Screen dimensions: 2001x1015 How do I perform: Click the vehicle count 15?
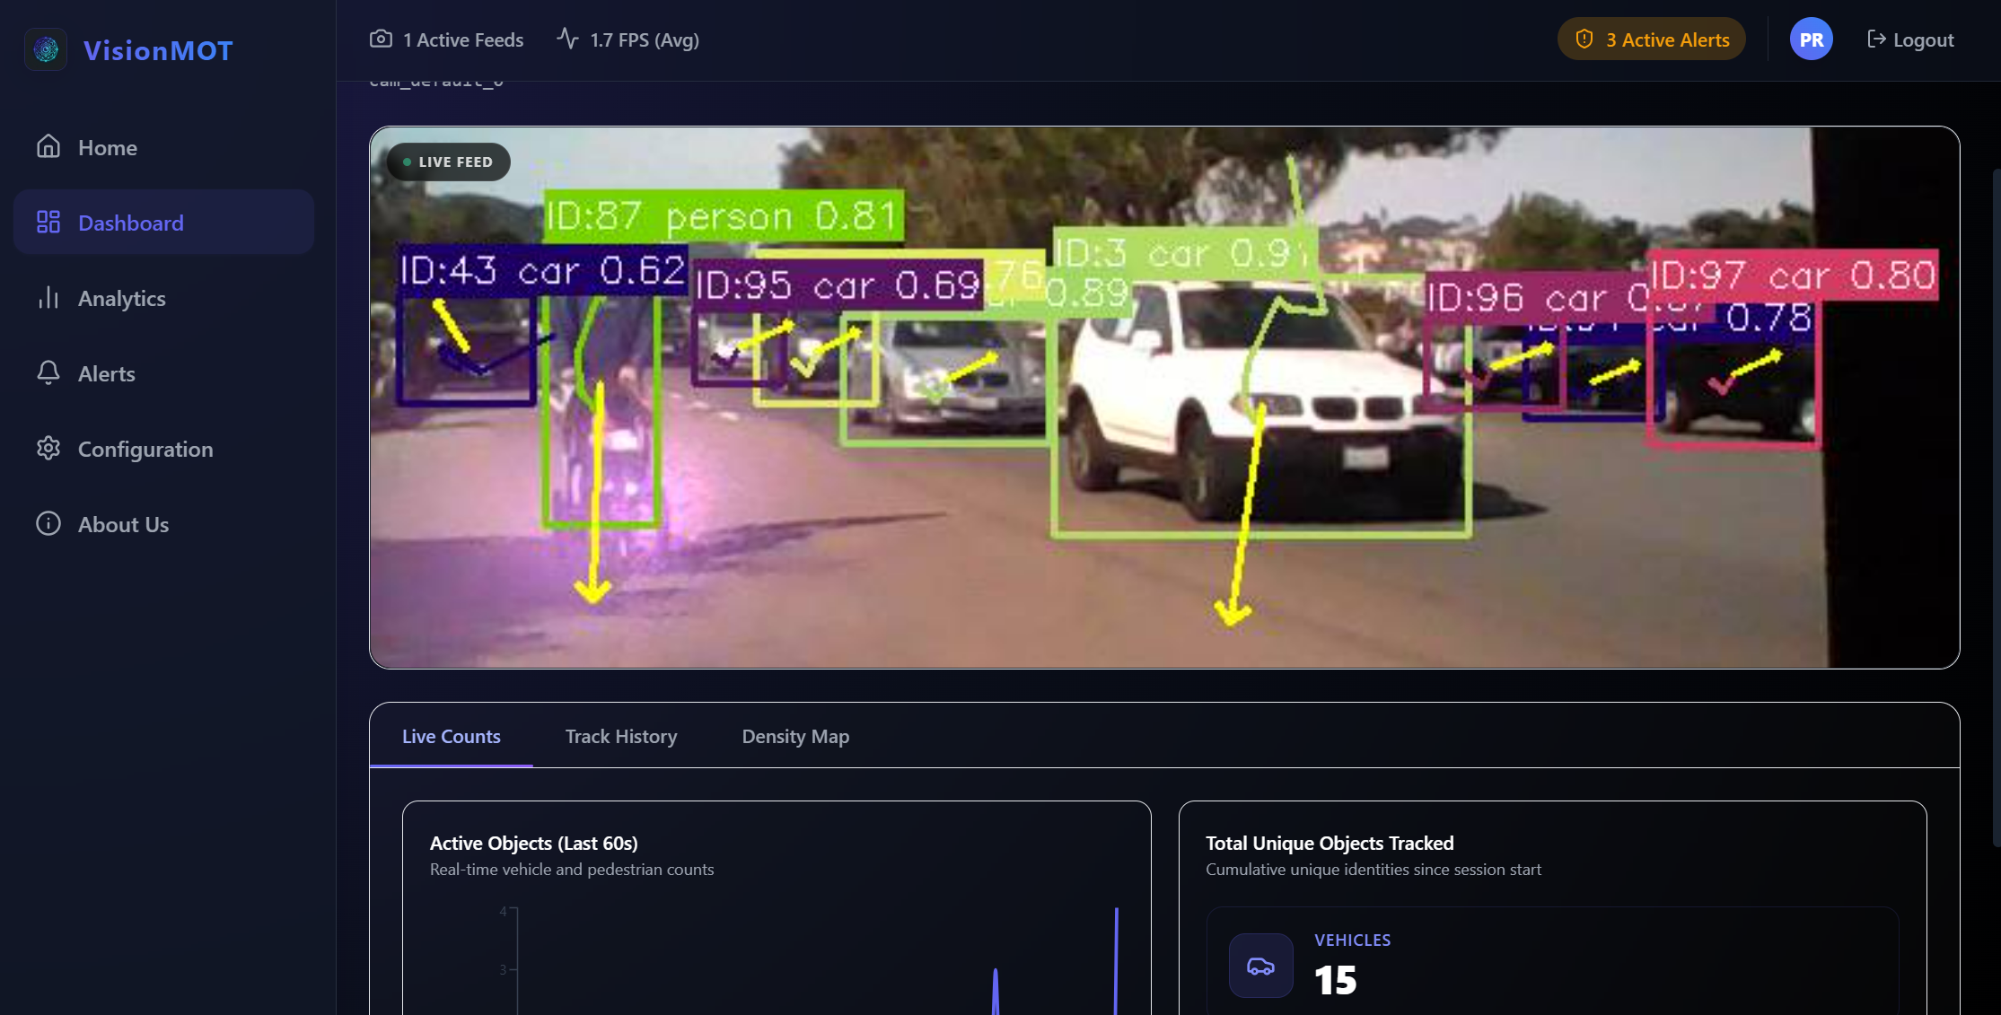tap(1336, 980)
